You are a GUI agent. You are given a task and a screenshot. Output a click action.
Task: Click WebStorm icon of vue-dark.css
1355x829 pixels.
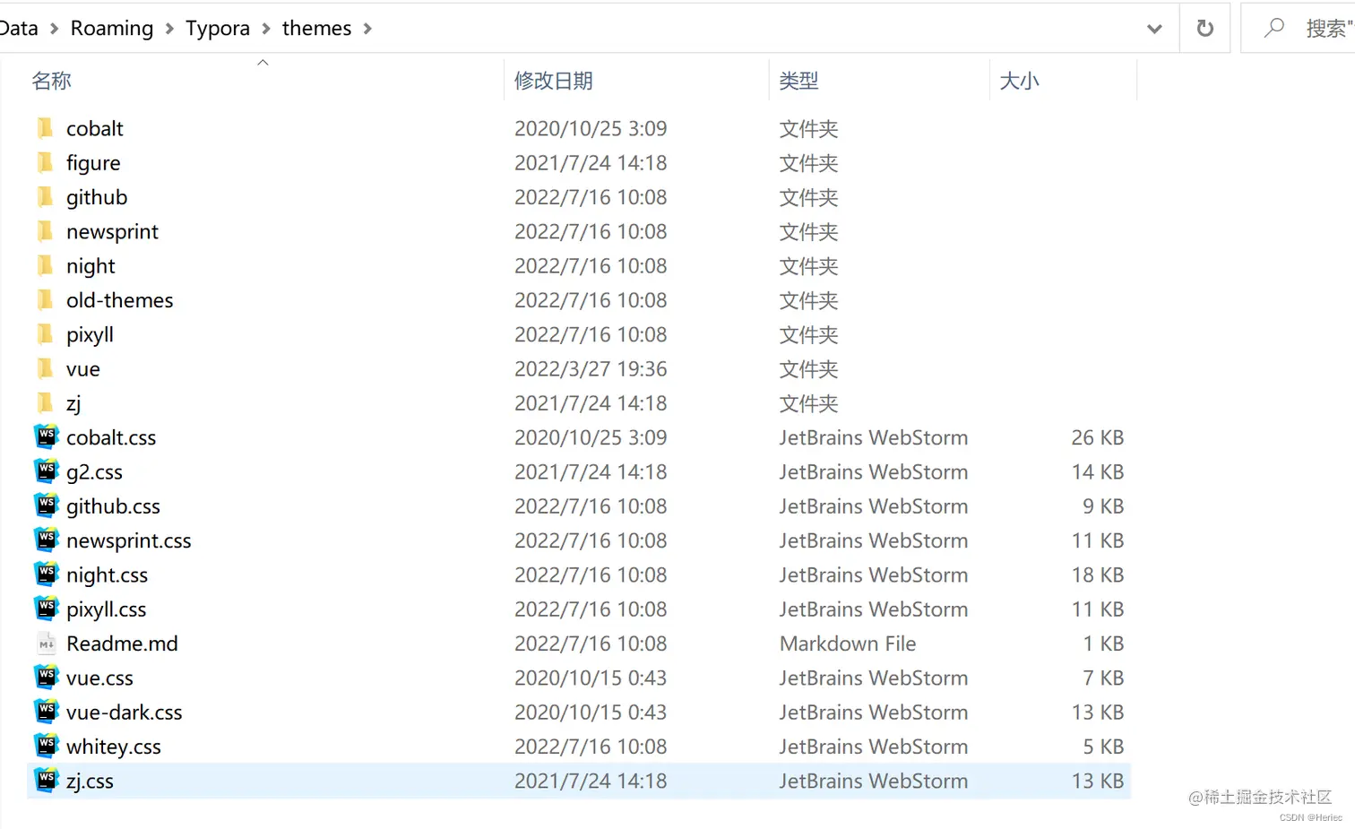coord(47,712)
